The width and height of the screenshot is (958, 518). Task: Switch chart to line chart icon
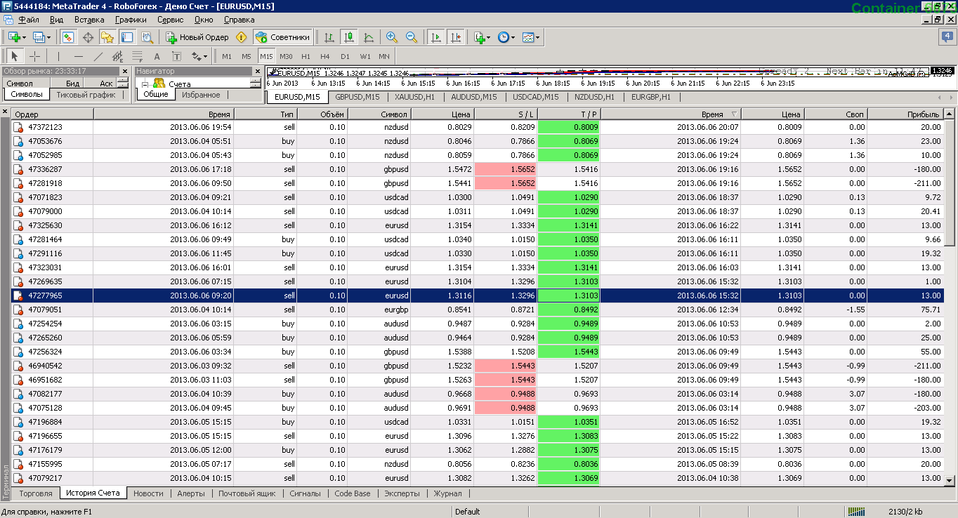pos(369,37)
